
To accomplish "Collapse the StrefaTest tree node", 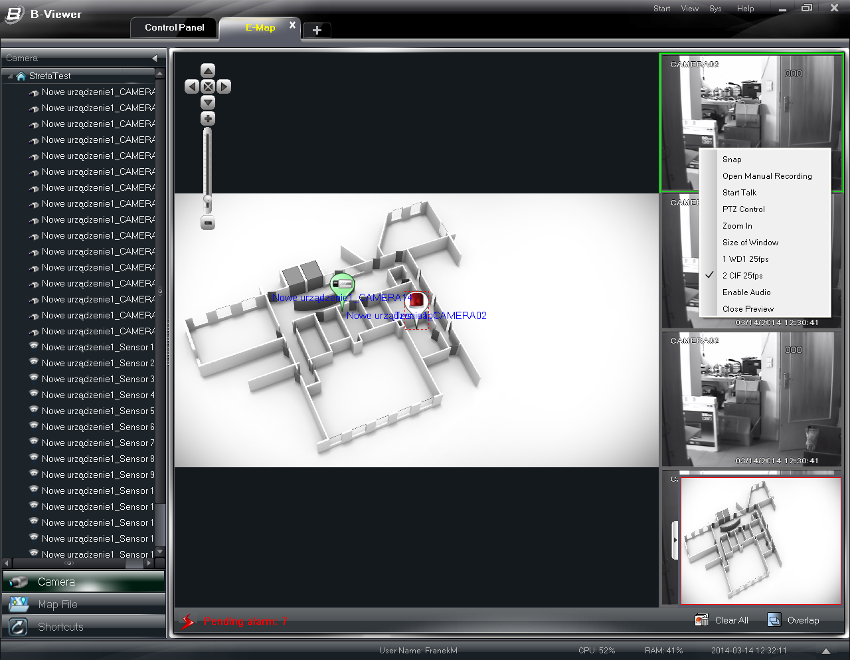I will (10, 76).
